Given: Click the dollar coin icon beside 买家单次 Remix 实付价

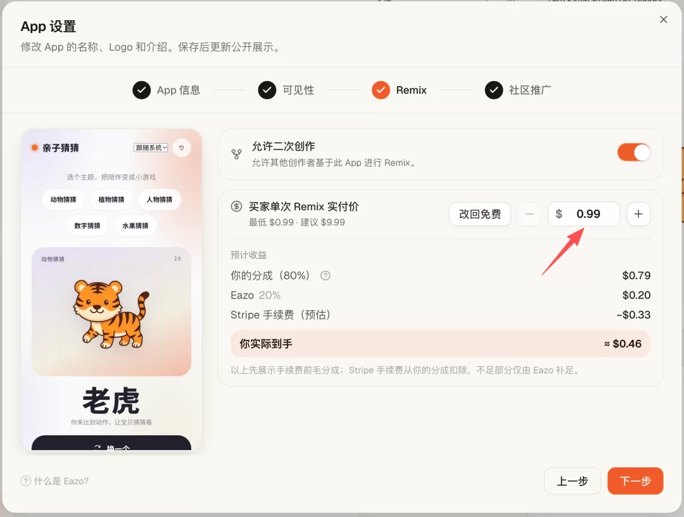Looking at the screenshot, I should (236, 206).
